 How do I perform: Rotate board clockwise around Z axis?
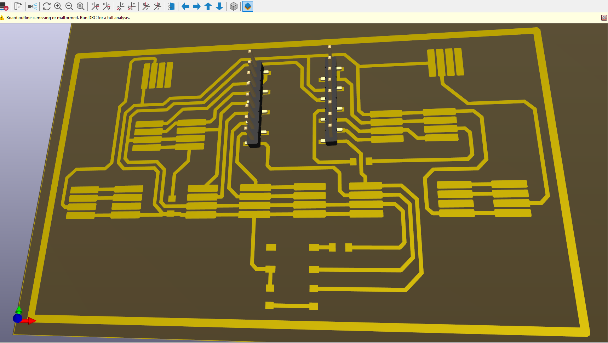146,6
